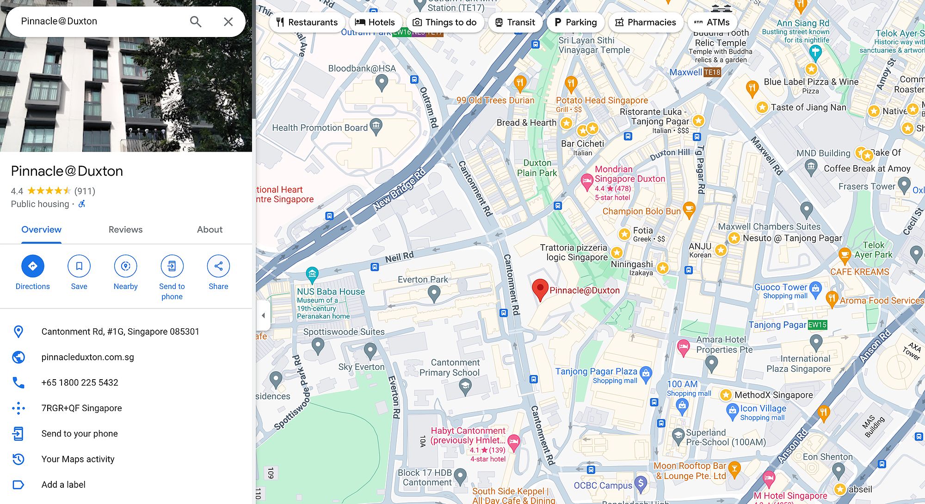Click the Share icon for Pinnacle@Duxton

(x=218, y=266)
